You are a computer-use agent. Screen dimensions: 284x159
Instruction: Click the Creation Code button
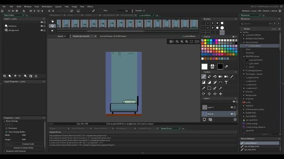[28, 144]
